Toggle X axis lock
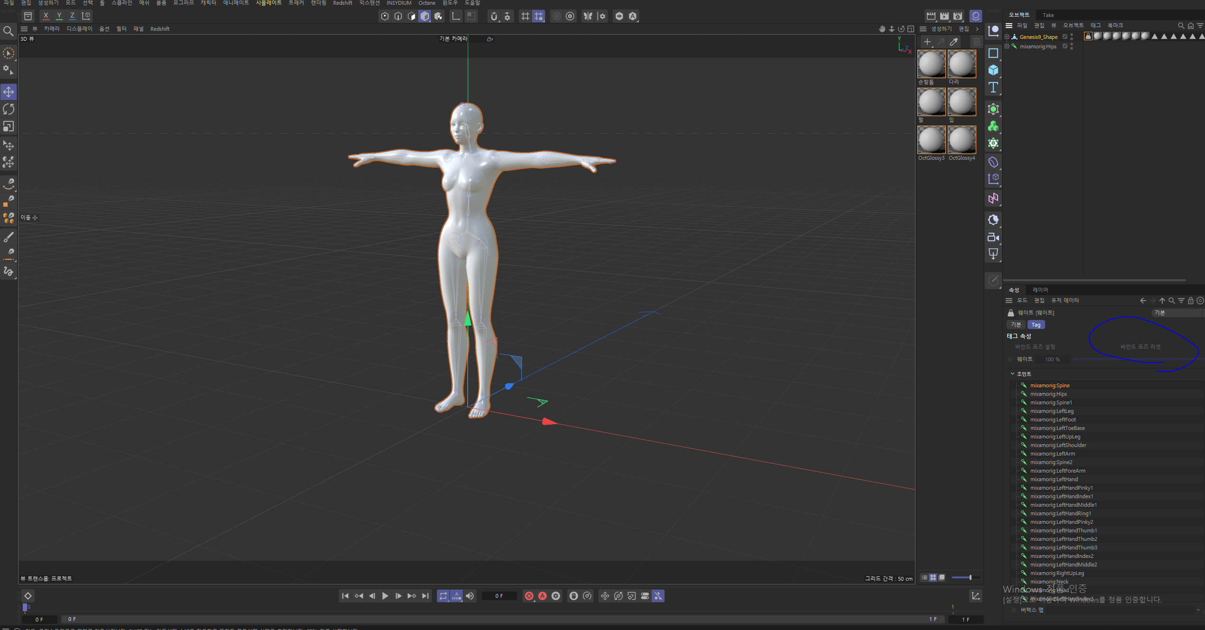This screenshot has height=630, width=1205. pos(46,16)
